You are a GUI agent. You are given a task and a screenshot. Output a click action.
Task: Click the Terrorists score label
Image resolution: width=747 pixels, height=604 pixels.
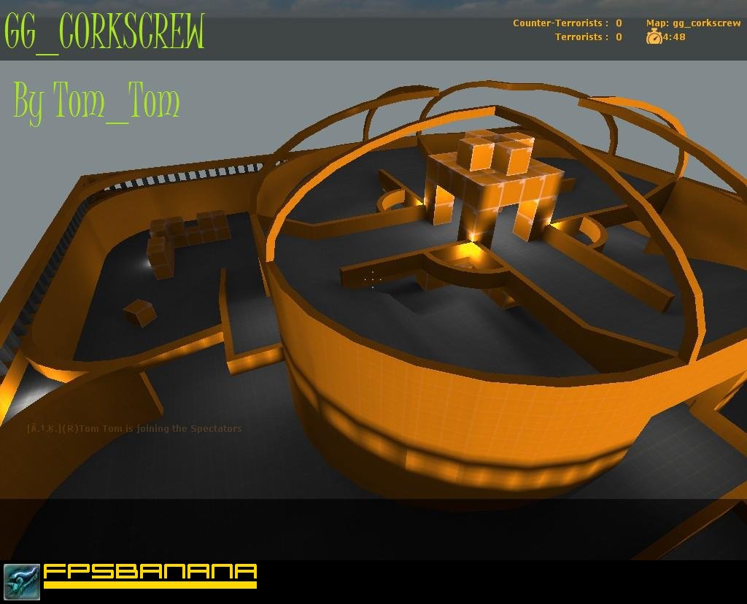581,36
